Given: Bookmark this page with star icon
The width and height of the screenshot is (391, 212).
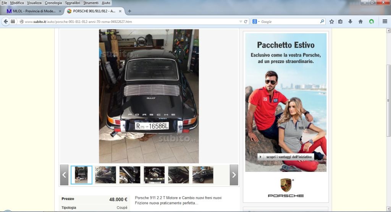Looking at the screenshot, I should point(331,21).
